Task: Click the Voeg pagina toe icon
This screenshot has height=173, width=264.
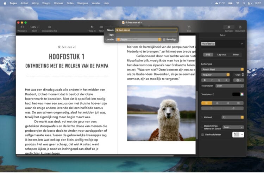Action: coord(49,27)
